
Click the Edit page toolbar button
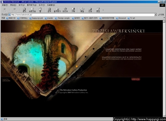tap(98, 10)
